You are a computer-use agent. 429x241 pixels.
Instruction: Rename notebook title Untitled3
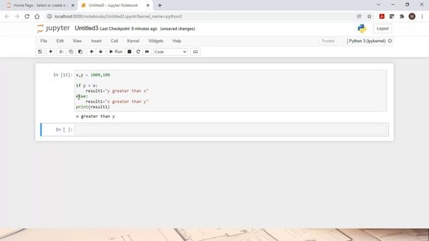(x=86, y=28)
